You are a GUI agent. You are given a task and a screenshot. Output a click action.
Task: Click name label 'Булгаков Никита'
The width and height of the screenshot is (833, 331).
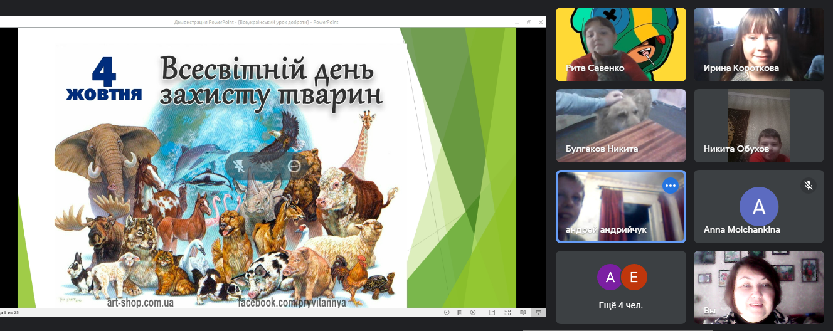(x=602, y=149)
